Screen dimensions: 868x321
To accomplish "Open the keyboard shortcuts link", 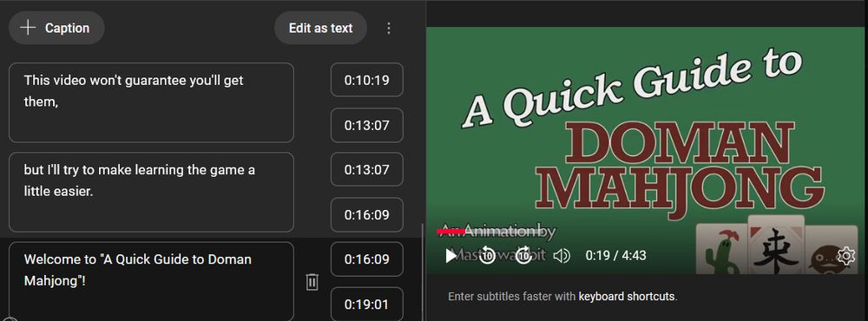I will 626,297.
